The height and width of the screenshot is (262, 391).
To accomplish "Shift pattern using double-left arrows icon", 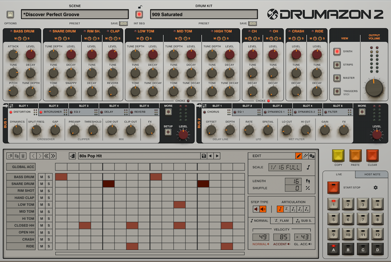I will (46, 156).
